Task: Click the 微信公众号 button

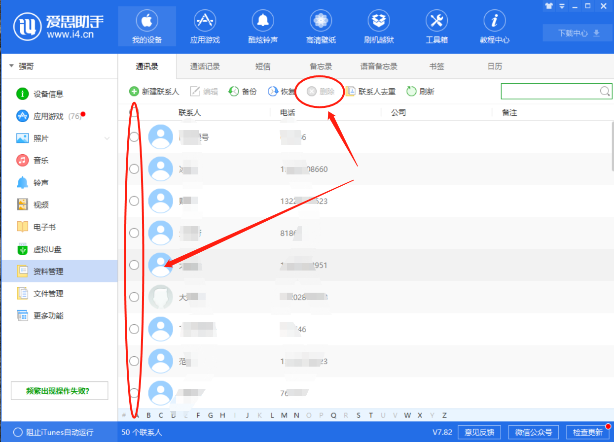Action: (x=534, y=432)
